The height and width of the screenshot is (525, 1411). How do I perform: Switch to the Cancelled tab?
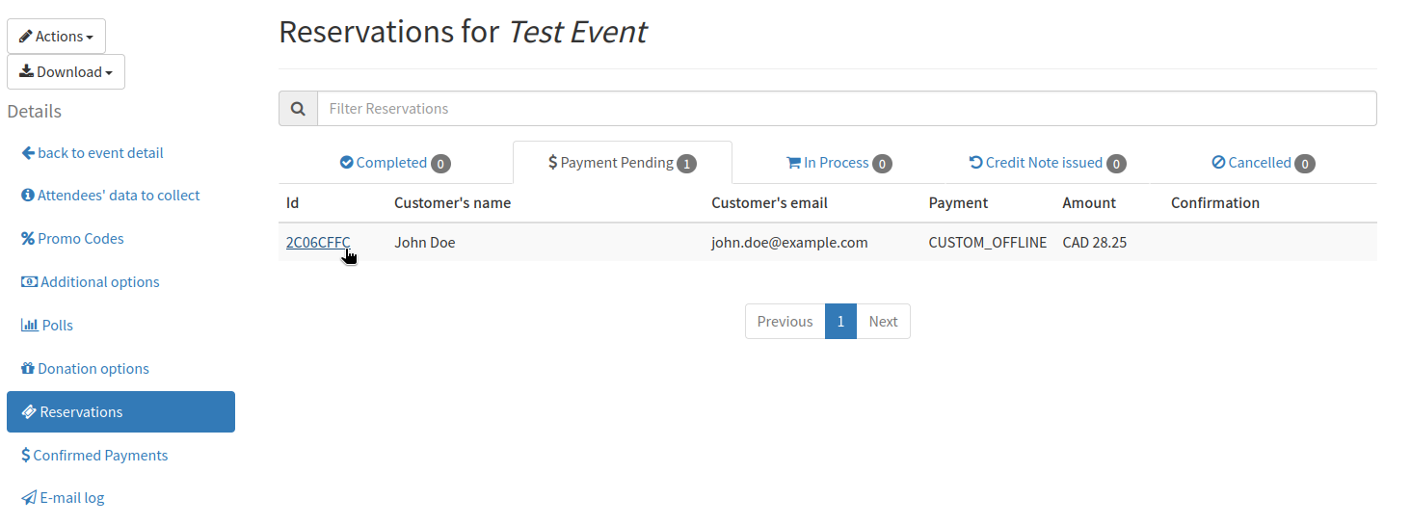[1264, 163]
